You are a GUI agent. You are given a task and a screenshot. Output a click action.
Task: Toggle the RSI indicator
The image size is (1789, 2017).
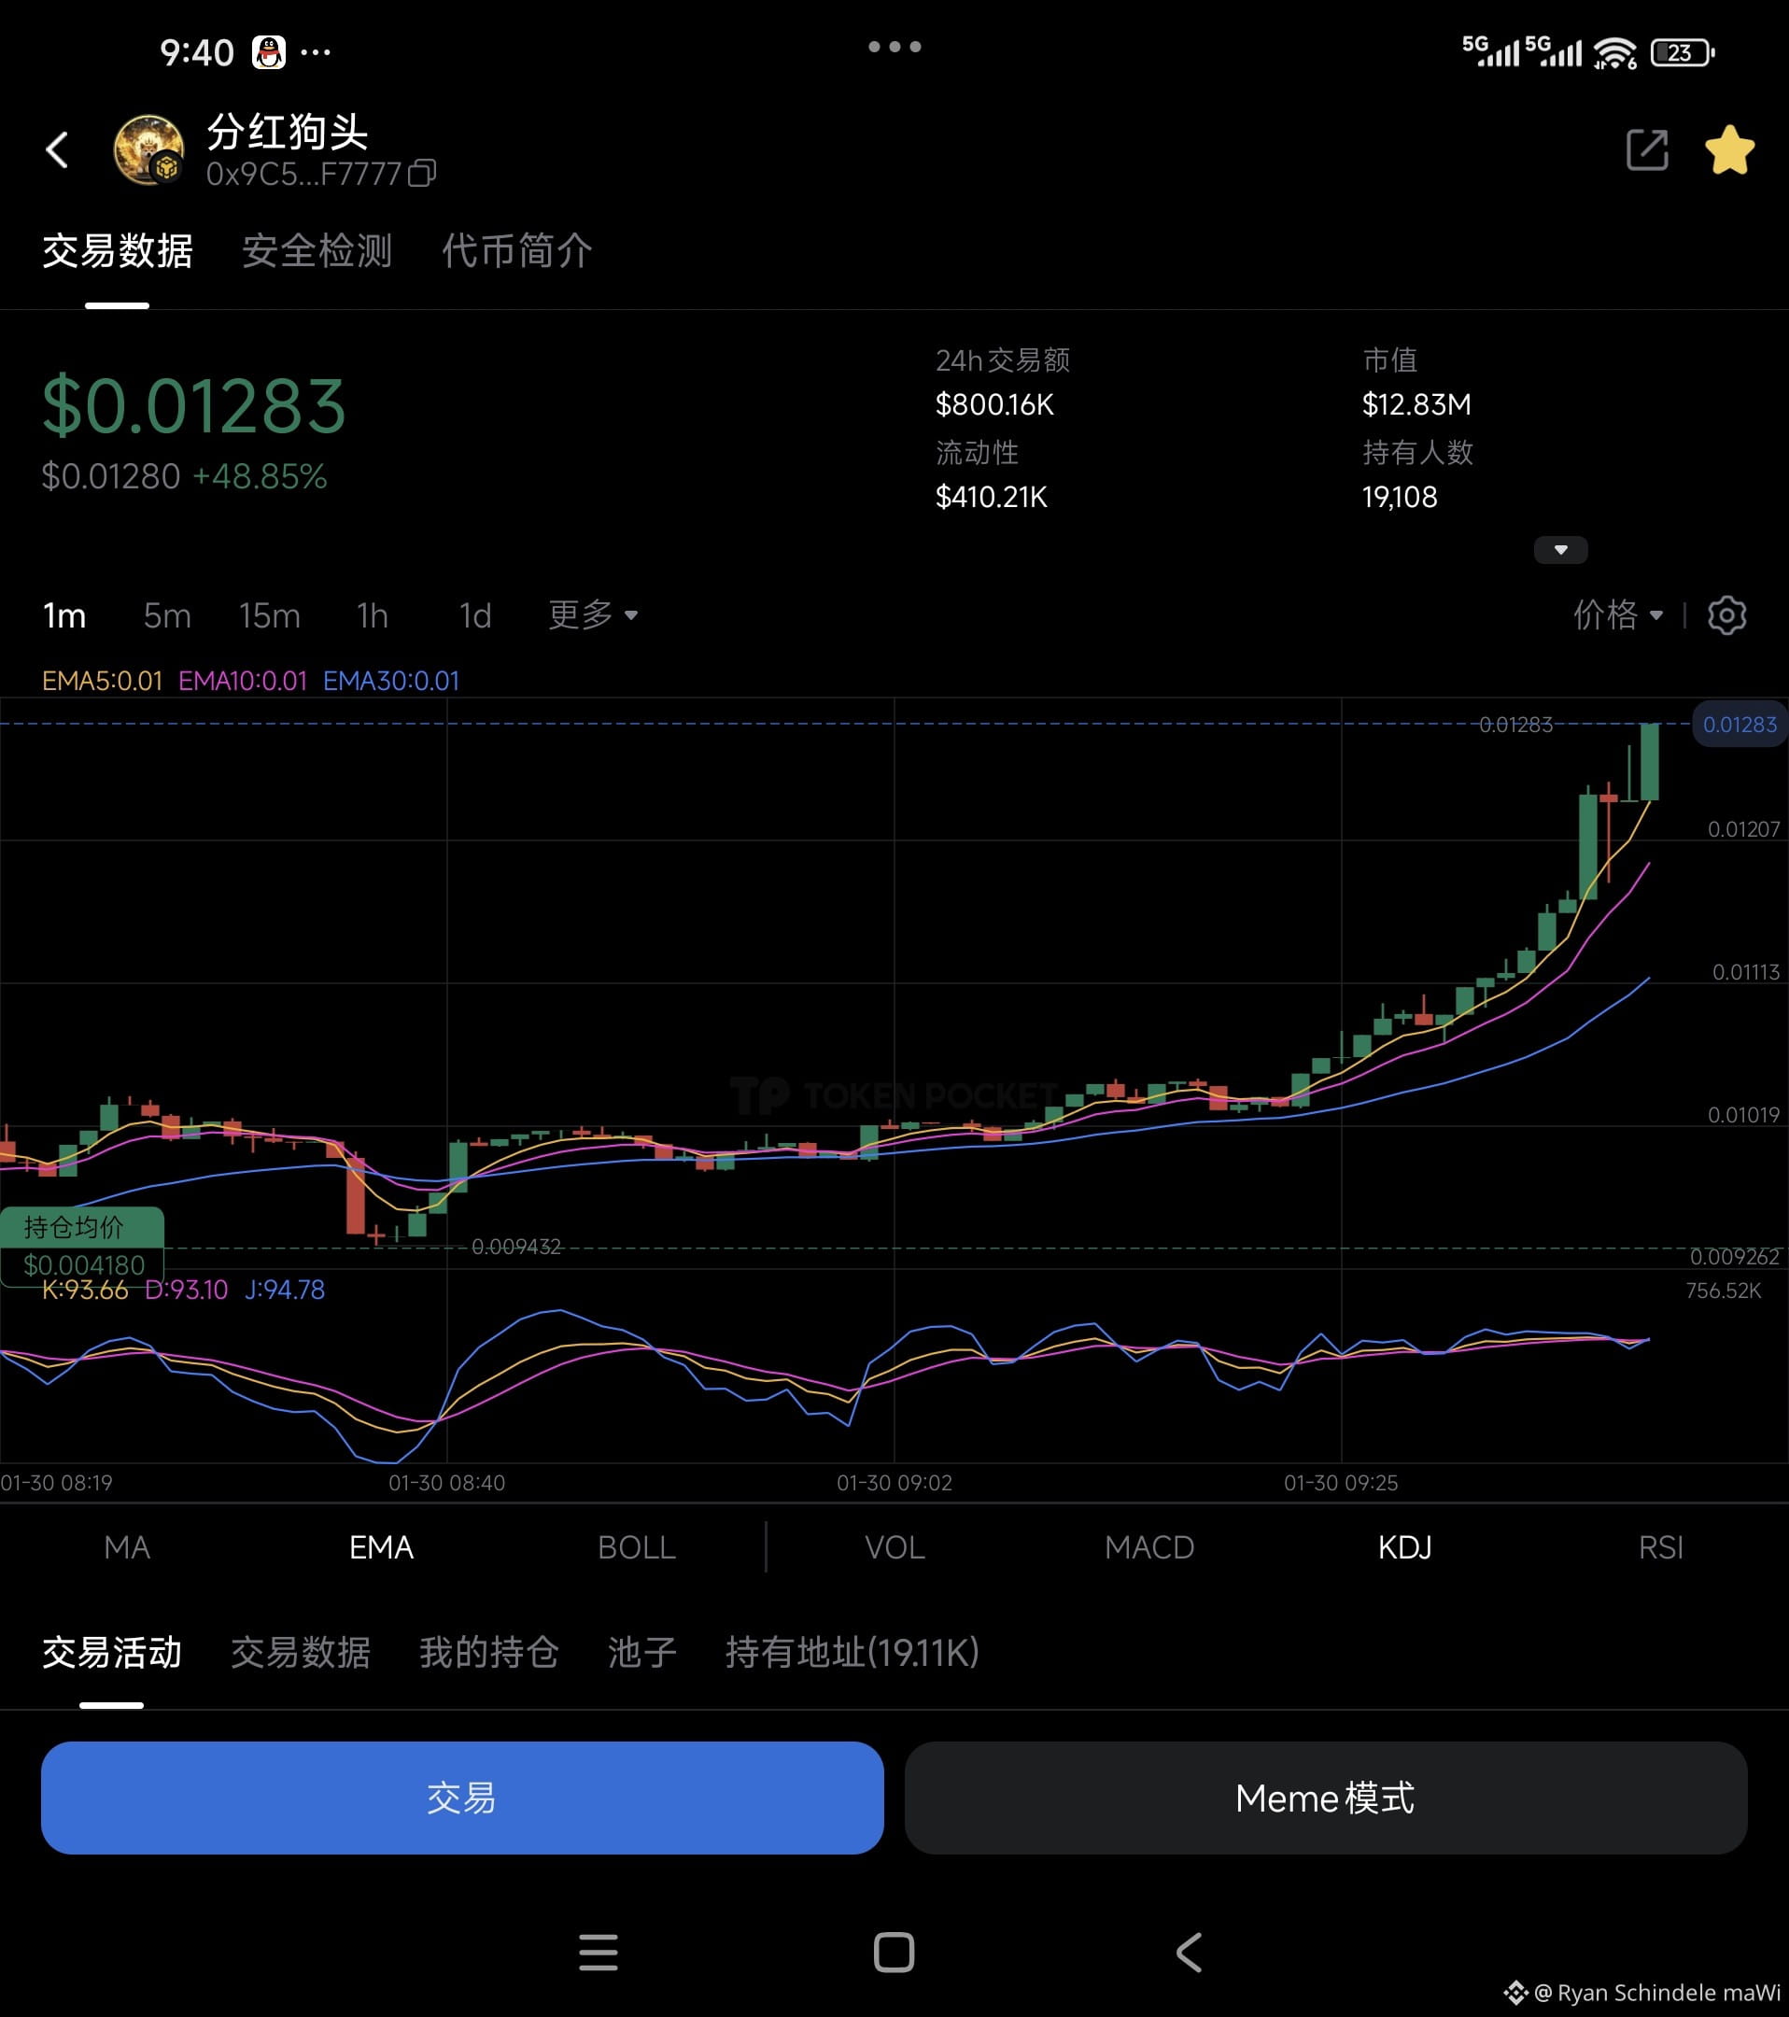pos(1661,1547)
